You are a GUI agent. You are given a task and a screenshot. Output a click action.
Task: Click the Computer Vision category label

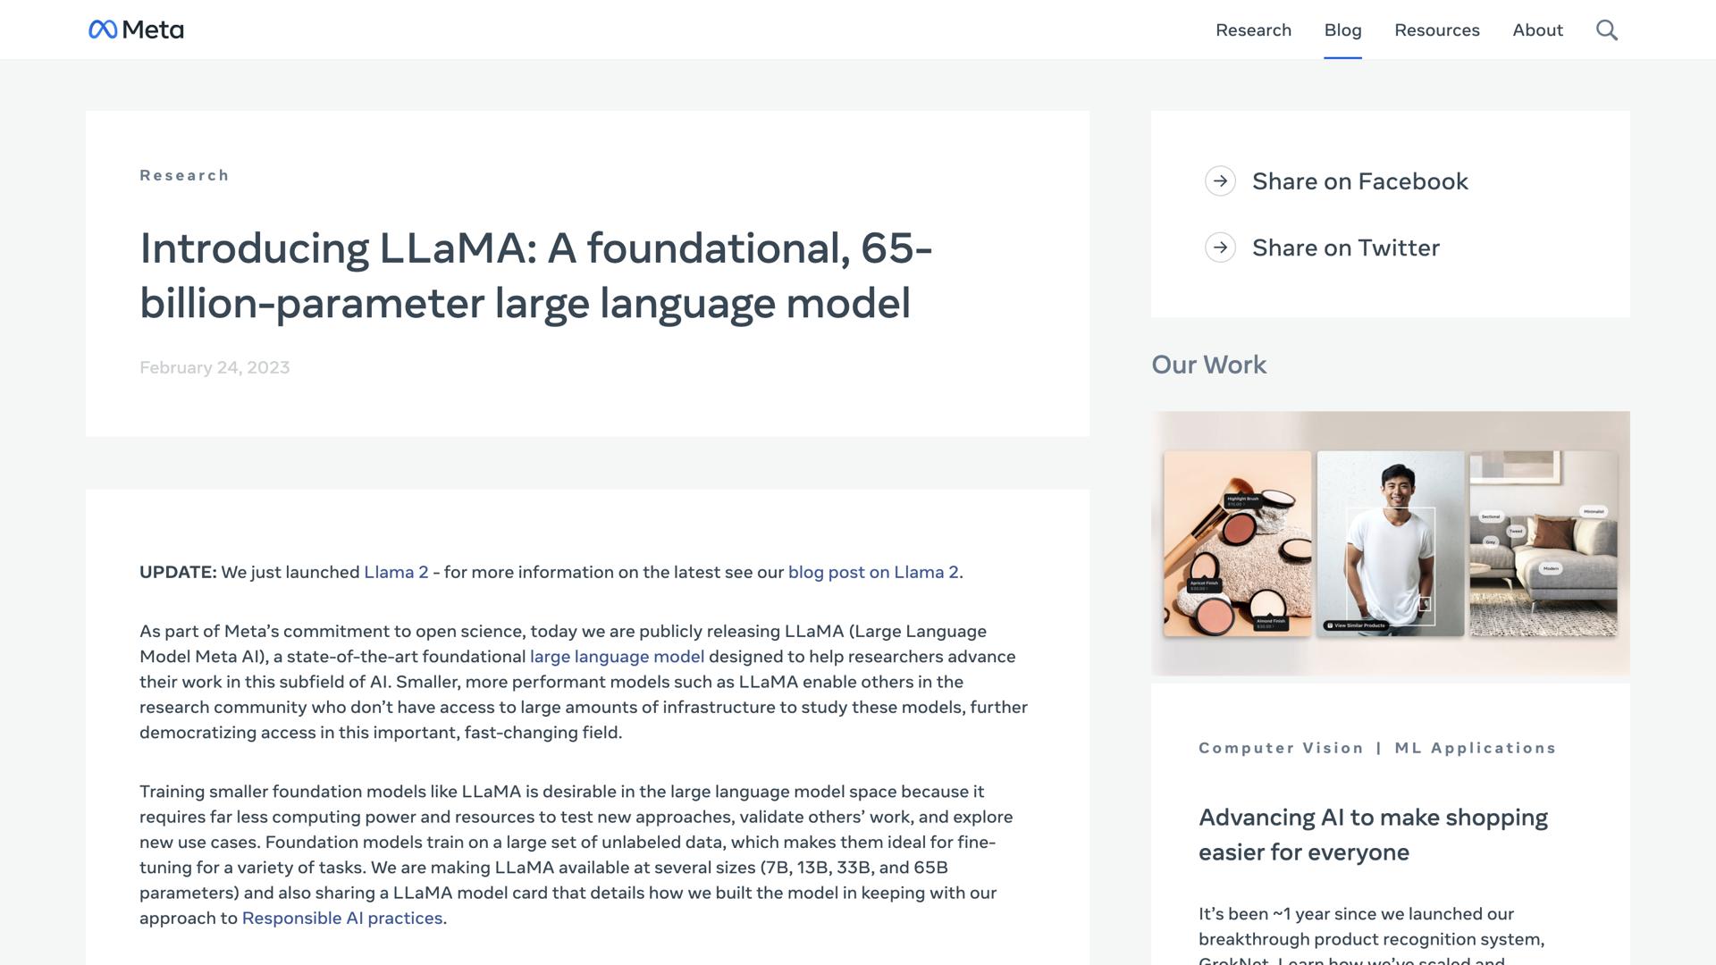[1281, 749]
